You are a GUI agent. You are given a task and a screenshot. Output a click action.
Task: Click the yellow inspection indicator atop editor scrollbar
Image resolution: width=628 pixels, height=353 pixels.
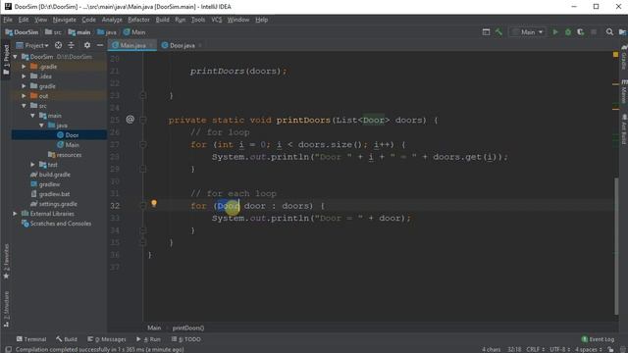616,55
